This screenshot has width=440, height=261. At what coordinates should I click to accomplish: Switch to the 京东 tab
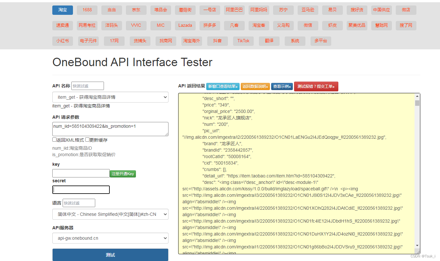pyautogui.click(x=136, y=10)
